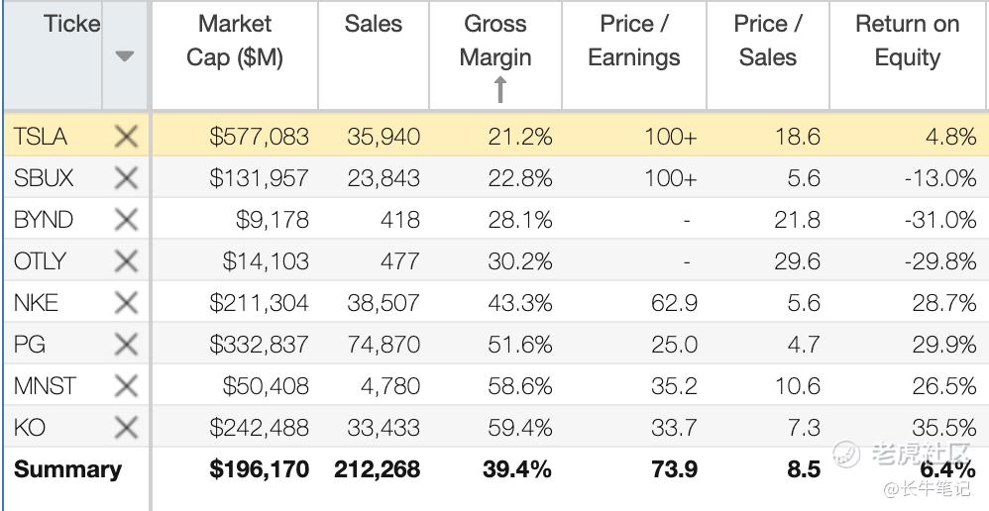Remove BYND from the comparison table

(x=126, y=220)
